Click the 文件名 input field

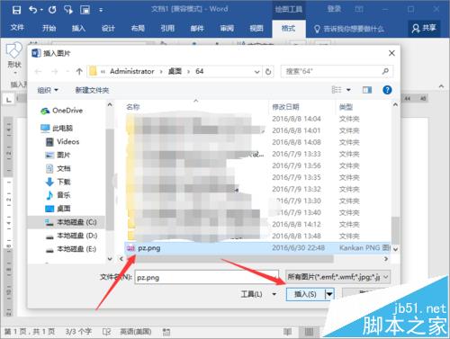coord(206,277)
